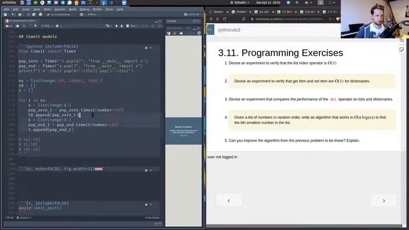
Task: Close the first browser tab
Action: click(x=228, y=12)
